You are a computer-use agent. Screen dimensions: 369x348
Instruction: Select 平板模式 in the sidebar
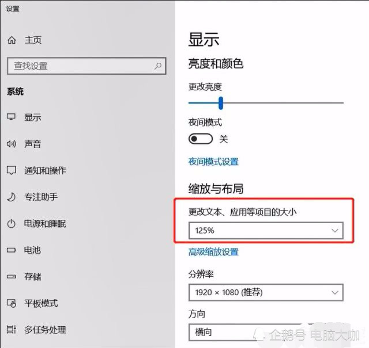41,303
